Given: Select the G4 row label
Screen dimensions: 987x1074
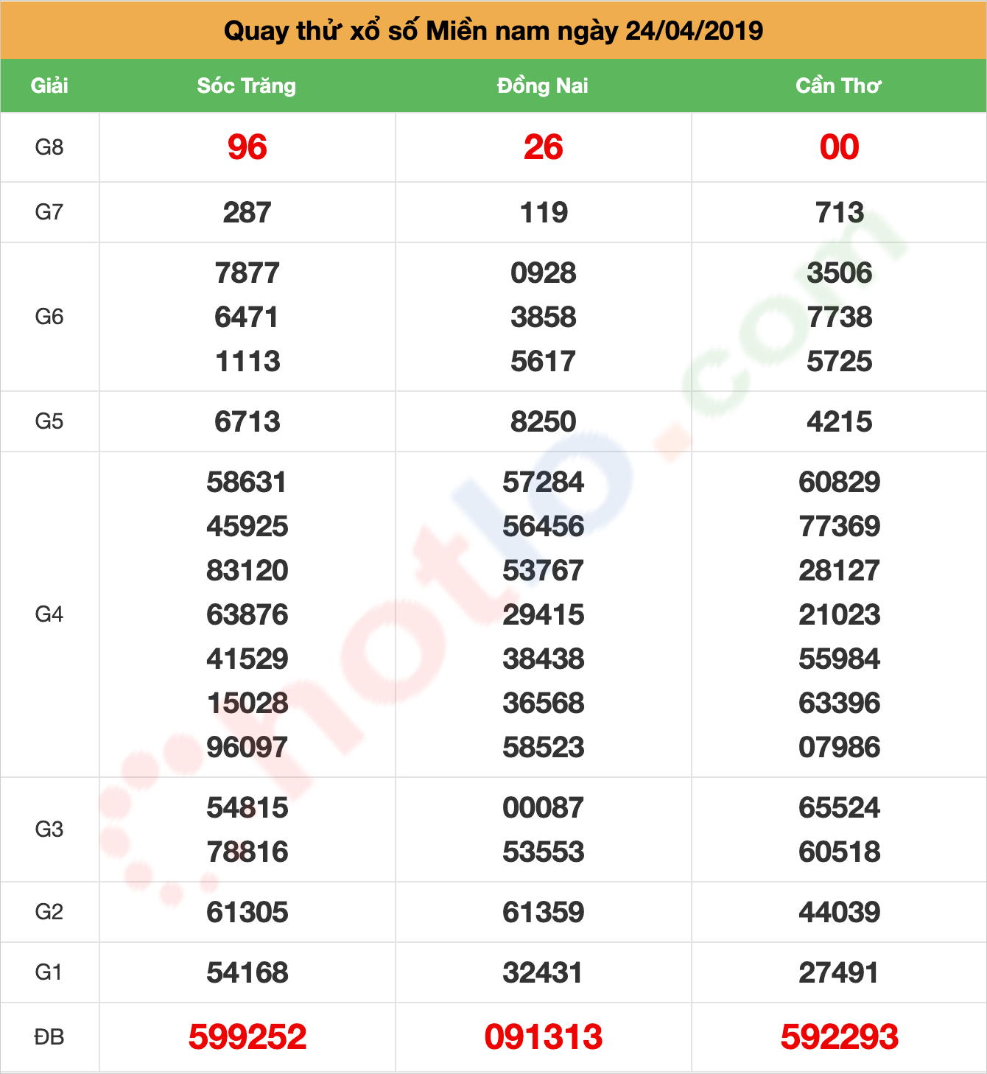Looking at the screenshot, I should coord(49,614).
